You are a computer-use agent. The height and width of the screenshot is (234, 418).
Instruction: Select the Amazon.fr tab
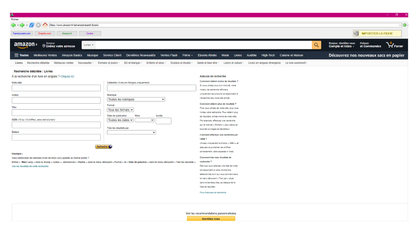point(67,33)
